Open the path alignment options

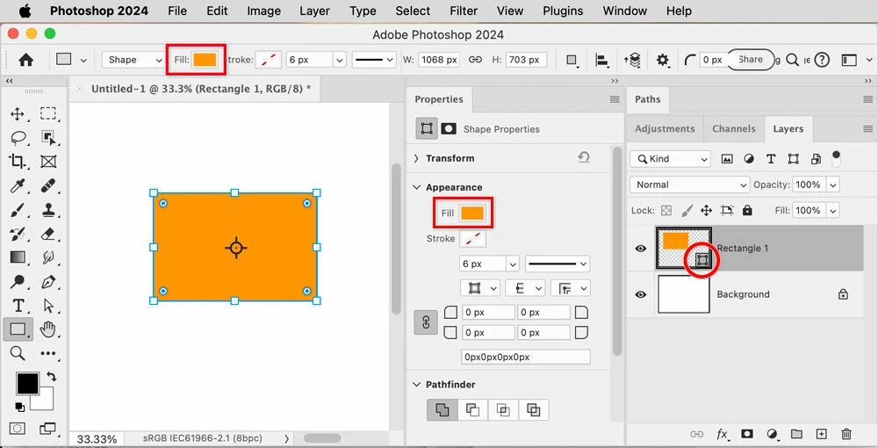(x=602, y=60)
